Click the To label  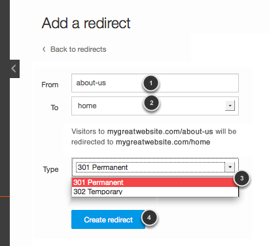coord(54,108)
